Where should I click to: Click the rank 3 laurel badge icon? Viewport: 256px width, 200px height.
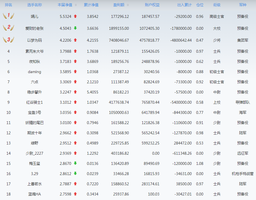point(8,40)
